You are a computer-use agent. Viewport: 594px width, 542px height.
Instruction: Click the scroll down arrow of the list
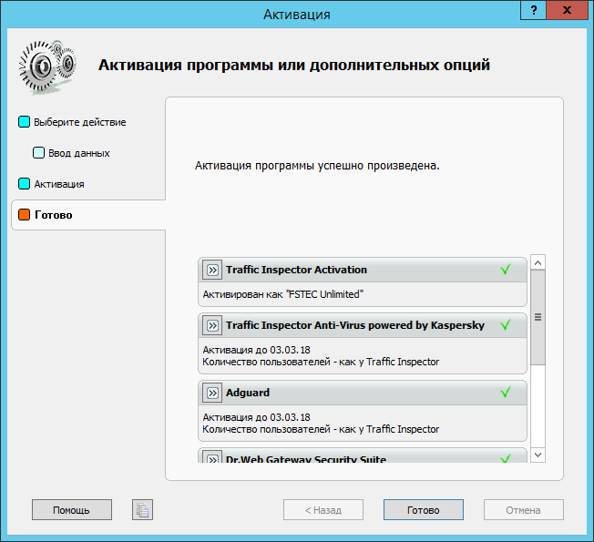click(x=538, y=455)
